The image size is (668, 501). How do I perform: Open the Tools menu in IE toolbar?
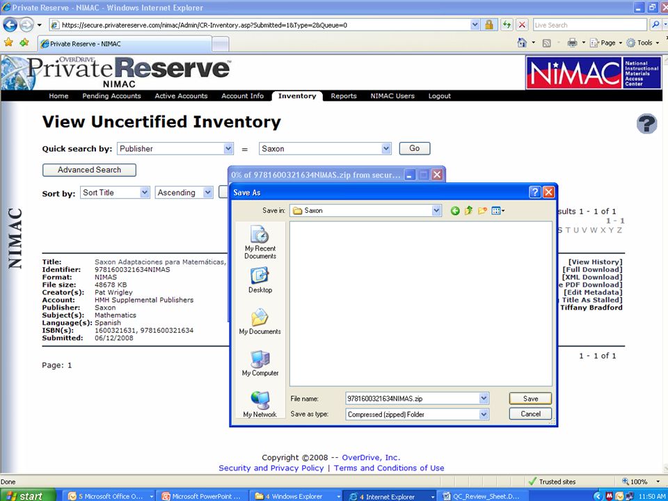(x=644, y=42)
